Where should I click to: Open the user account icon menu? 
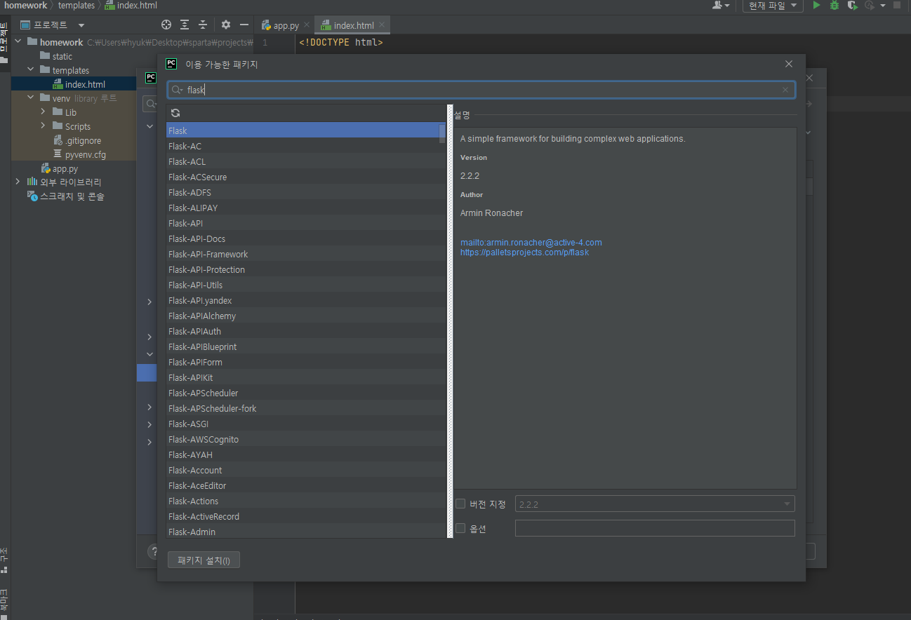(721, 5)
